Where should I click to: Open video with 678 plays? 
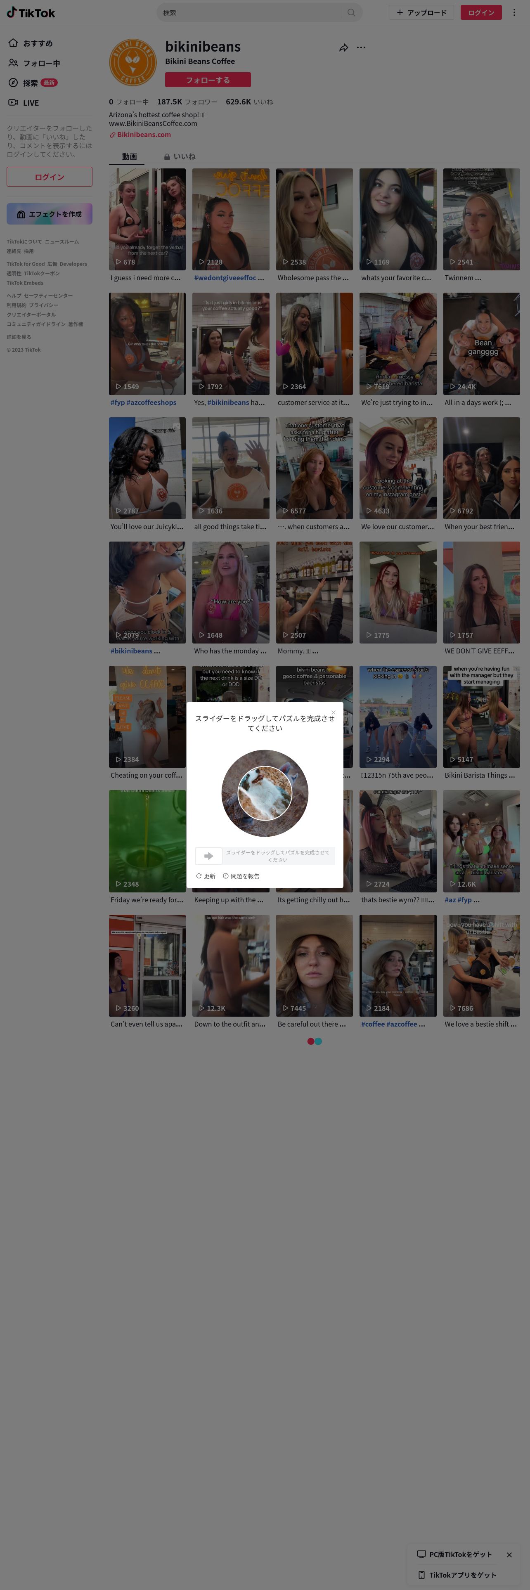[147, 219]
